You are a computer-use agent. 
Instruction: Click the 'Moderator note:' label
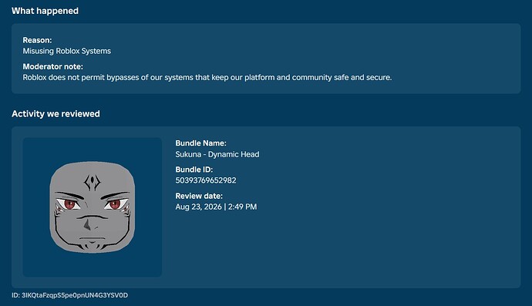click(x=53, y=66)
